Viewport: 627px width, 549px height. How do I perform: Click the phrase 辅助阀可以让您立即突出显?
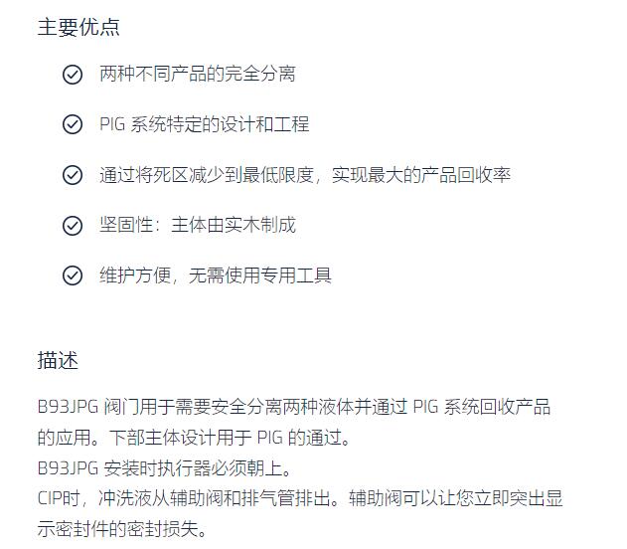click(x=456, y=498)
